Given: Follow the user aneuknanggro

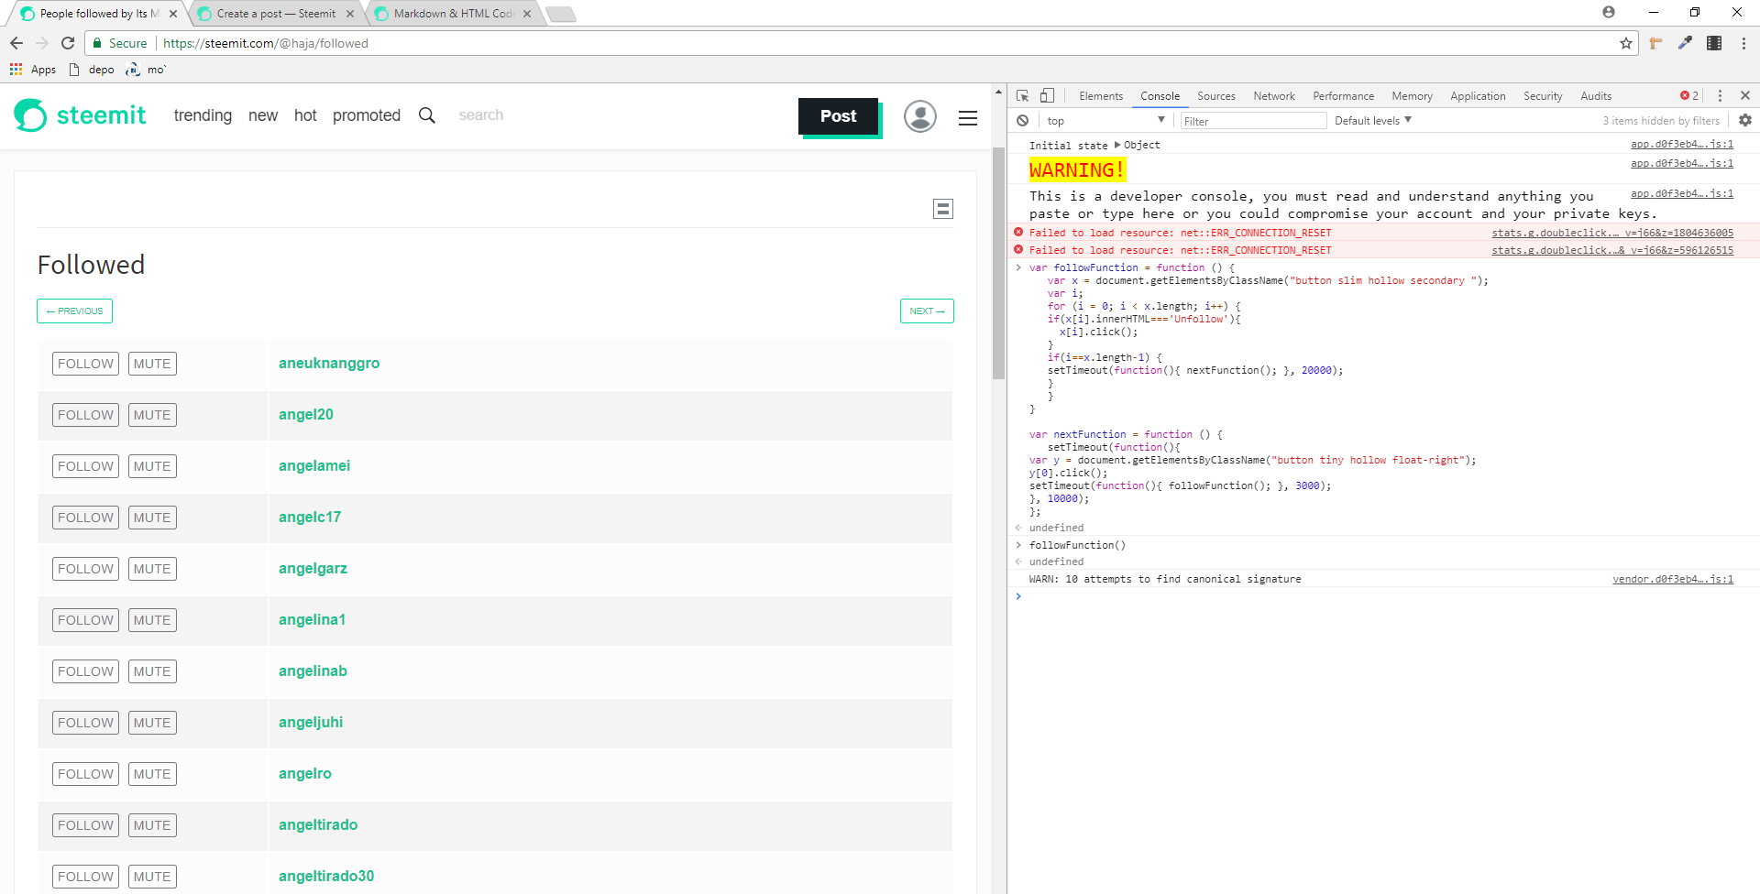Looking at the screenshot, I should [x=85, y=364].
